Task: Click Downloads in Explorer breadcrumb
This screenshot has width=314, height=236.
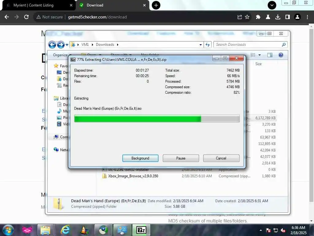Action: pyautogui.click(x=105, y=45)
